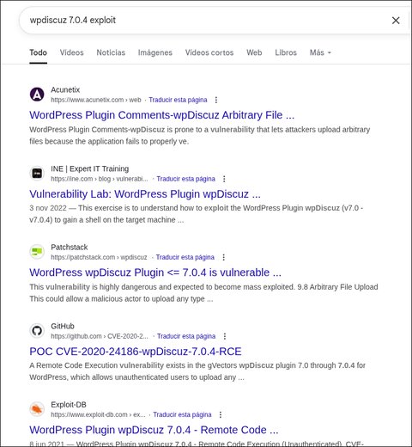The width and height of the screenshot is (412, 447).
Task: Open three-dot menu for Exploit-DB result
Action: pyautogui.click(x=221, y=414)
